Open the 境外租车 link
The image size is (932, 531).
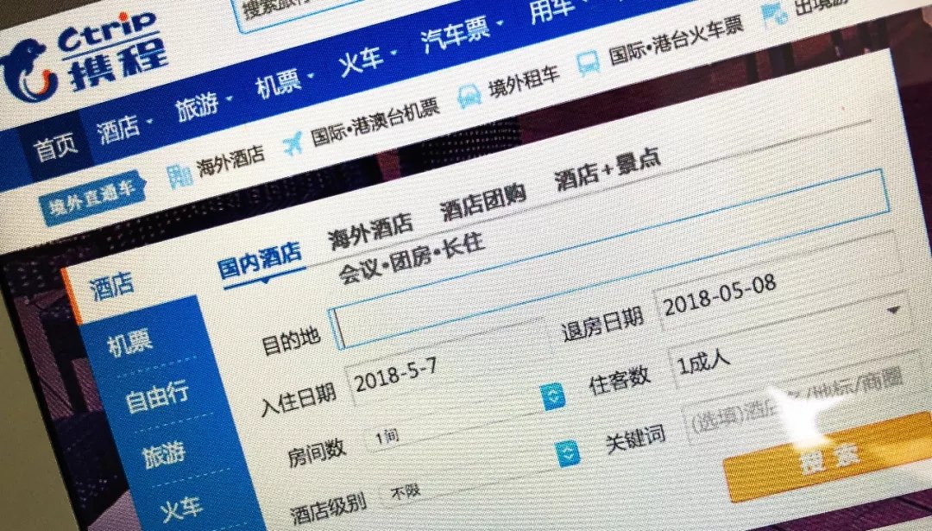click(523, 82)
